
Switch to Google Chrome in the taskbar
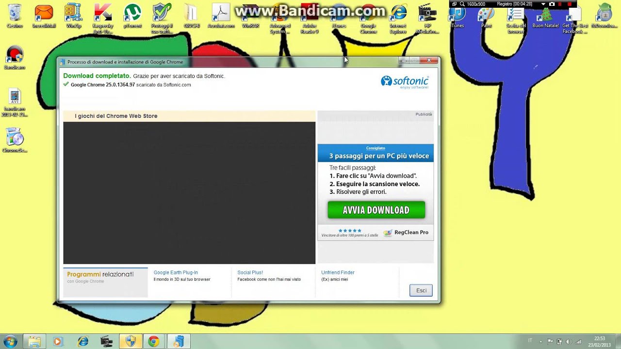tap(154, 341)
